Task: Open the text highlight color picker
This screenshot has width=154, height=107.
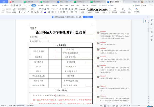Action: 42,12
